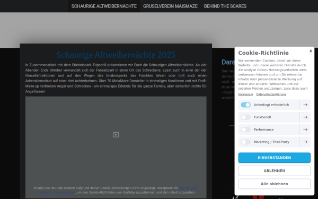Go to Gruselverein MaisMaze menu item
Image resolution: width=318 pixels, height=199 pixels.
click(x=170, y=6)
